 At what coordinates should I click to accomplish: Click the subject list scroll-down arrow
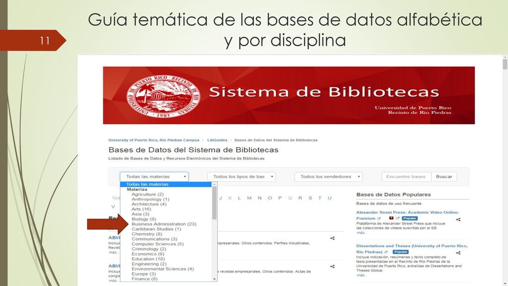pos(214,279)
